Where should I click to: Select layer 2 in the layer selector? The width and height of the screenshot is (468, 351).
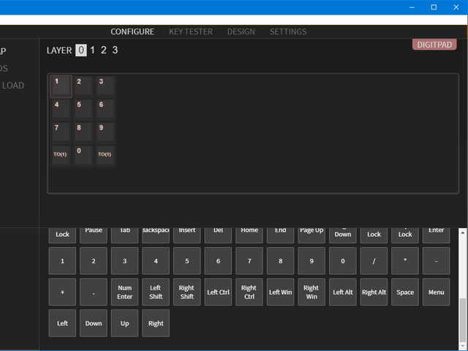[x=104, y=50]
